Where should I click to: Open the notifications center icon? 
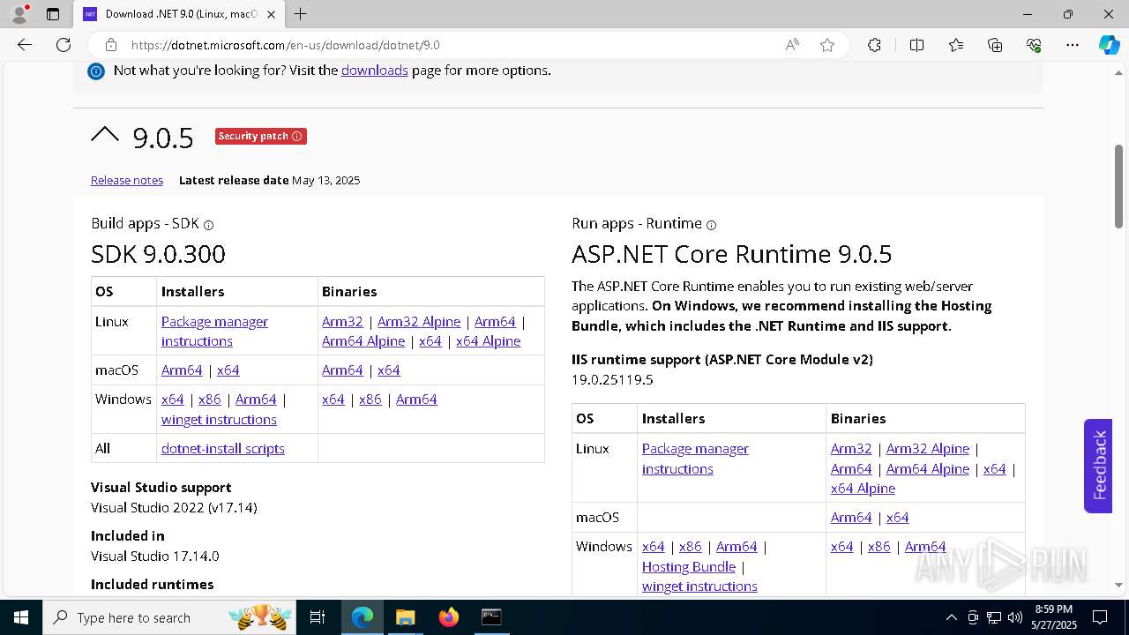(1100, 617)
